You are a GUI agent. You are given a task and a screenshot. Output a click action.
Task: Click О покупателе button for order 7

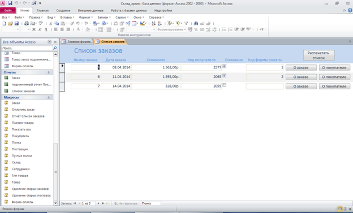coord(334,86)
